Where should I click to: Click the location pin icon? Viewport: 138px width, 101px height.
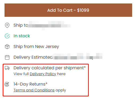[x=7, y=25]
